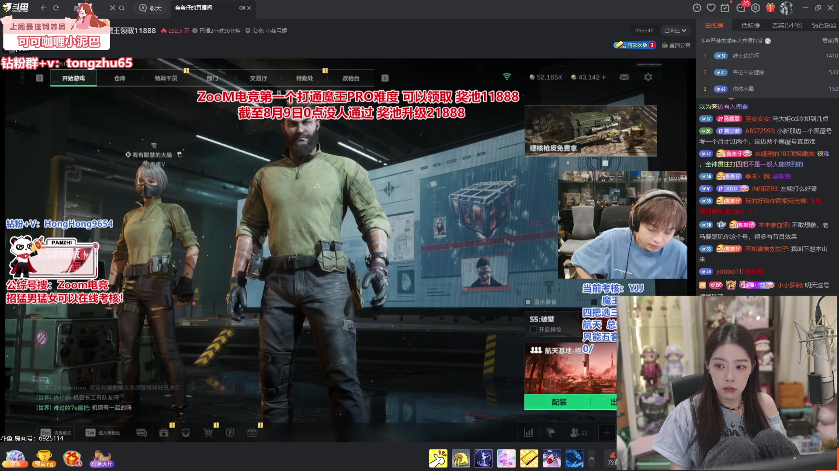Click the 充值 recharge button

(x=610, y=458)
